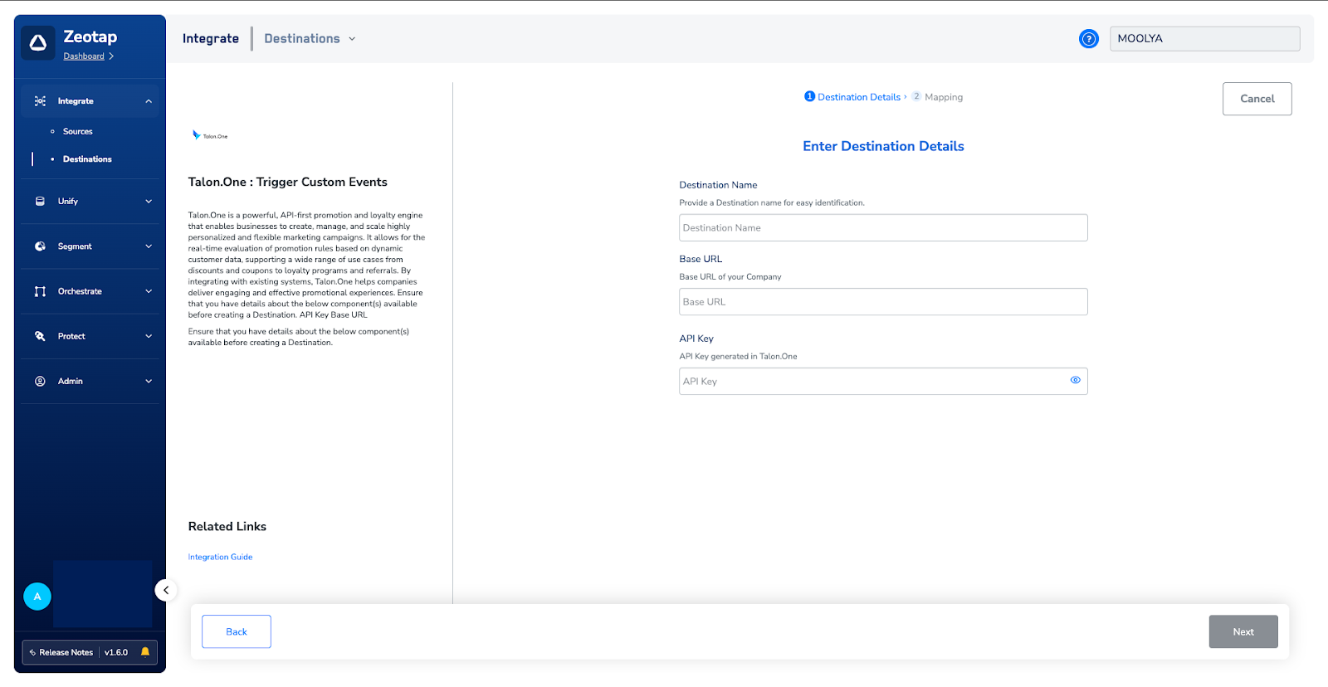1328x687 pixels.
Task: Expand the Orchestrate section chevron
Action: pos(149,291)
